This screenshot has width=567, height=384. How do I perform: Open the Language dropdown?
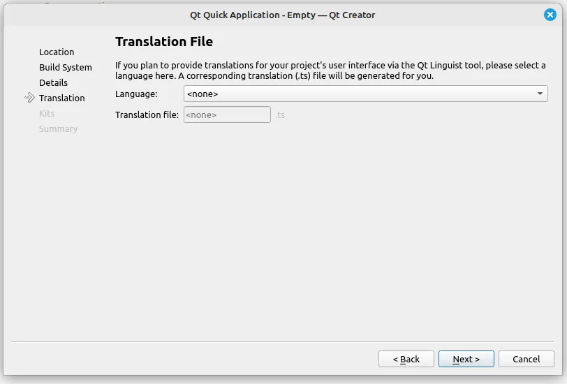coord(366,94)
